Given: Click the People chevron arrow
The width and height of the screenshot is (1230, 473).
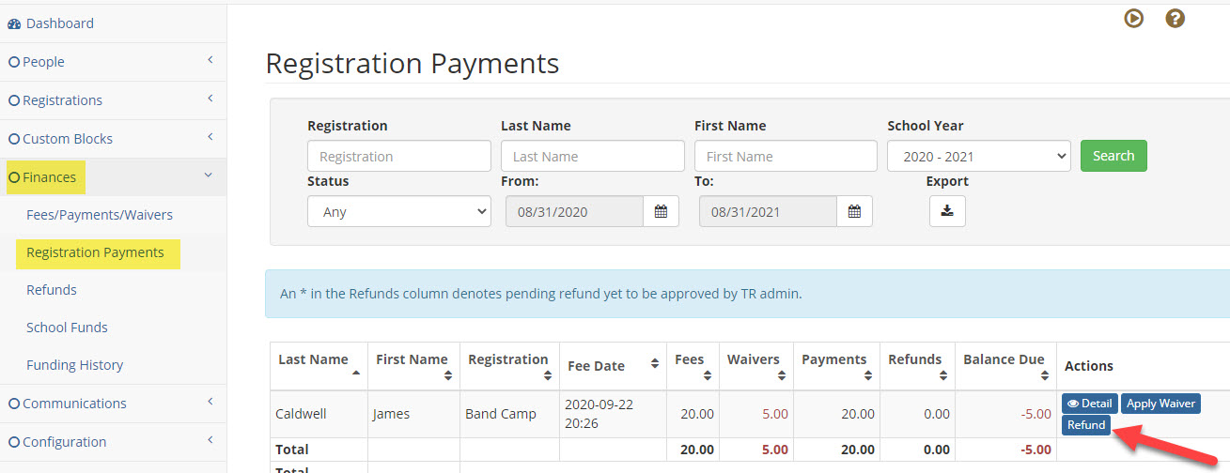Looking at the screenshot, I should pos(210,60).
